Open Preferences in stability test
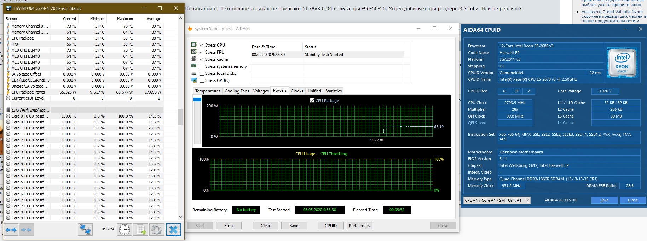Screen dimensions: 647x241 coord(359,226)
